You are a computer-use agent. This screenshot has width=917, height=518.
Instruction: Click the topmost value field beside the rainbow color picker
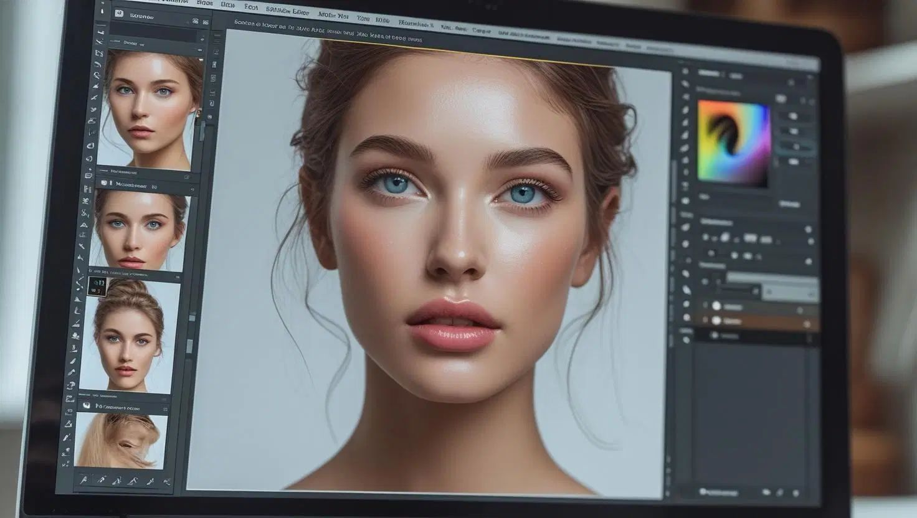click(794, 116)
